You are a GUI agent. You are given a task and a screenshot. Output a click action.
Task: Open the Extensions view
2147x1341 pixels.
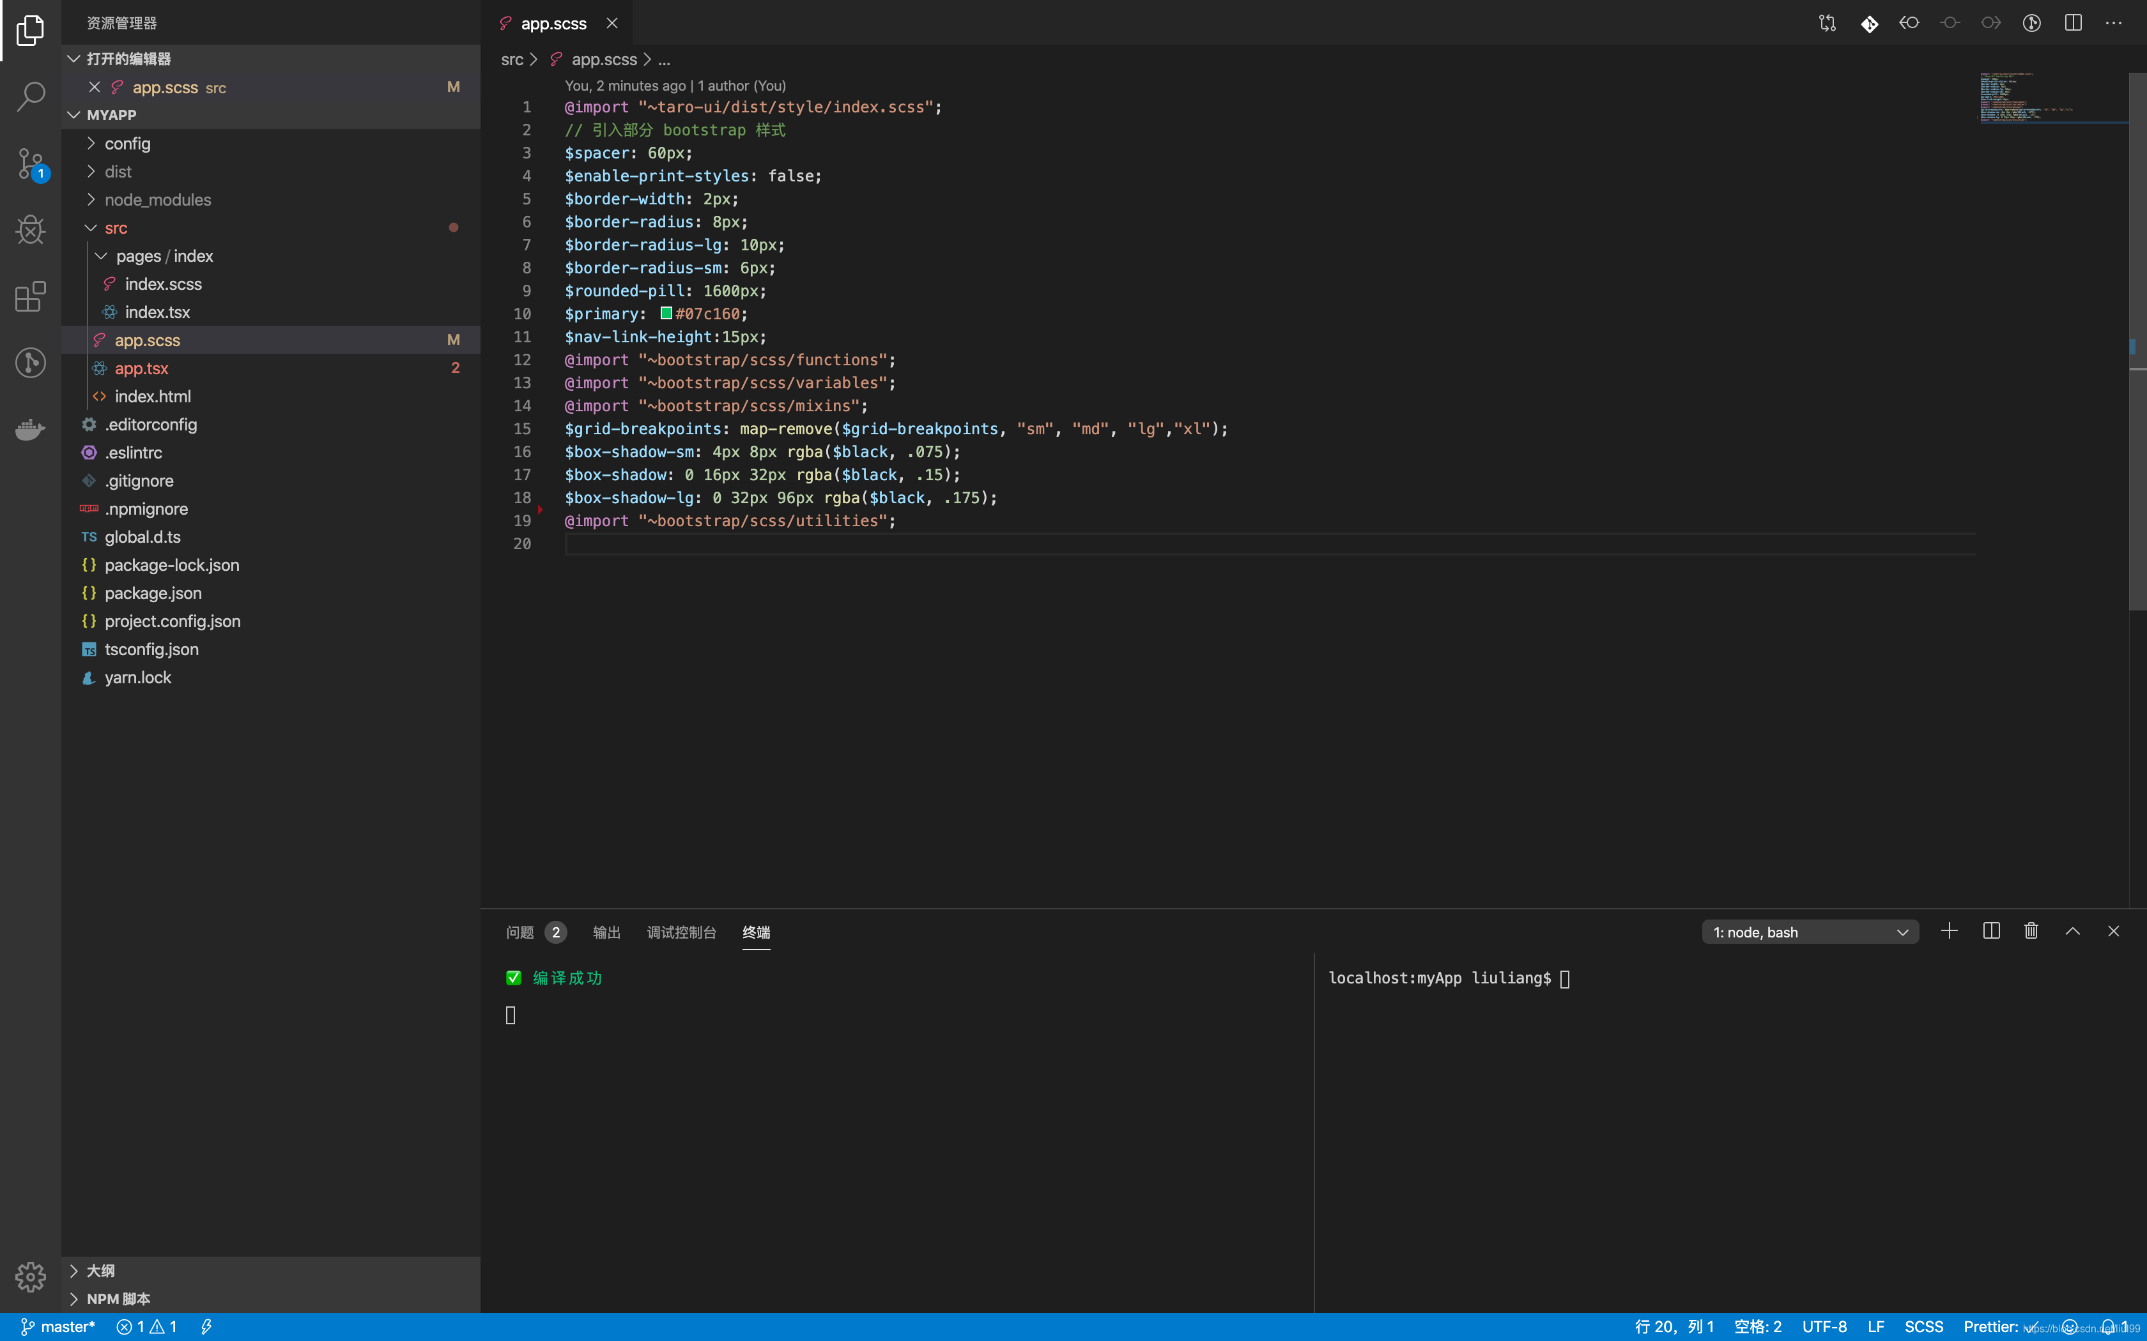point(30,296)
